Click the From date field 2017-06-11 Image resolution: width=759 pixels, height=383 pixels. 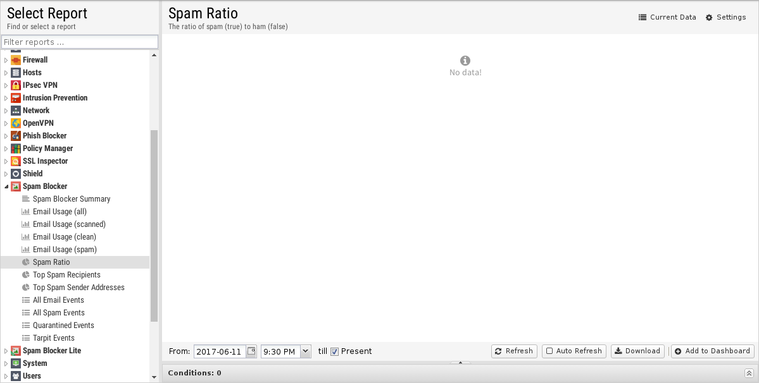pyautogui.click(x=220, y=351)
